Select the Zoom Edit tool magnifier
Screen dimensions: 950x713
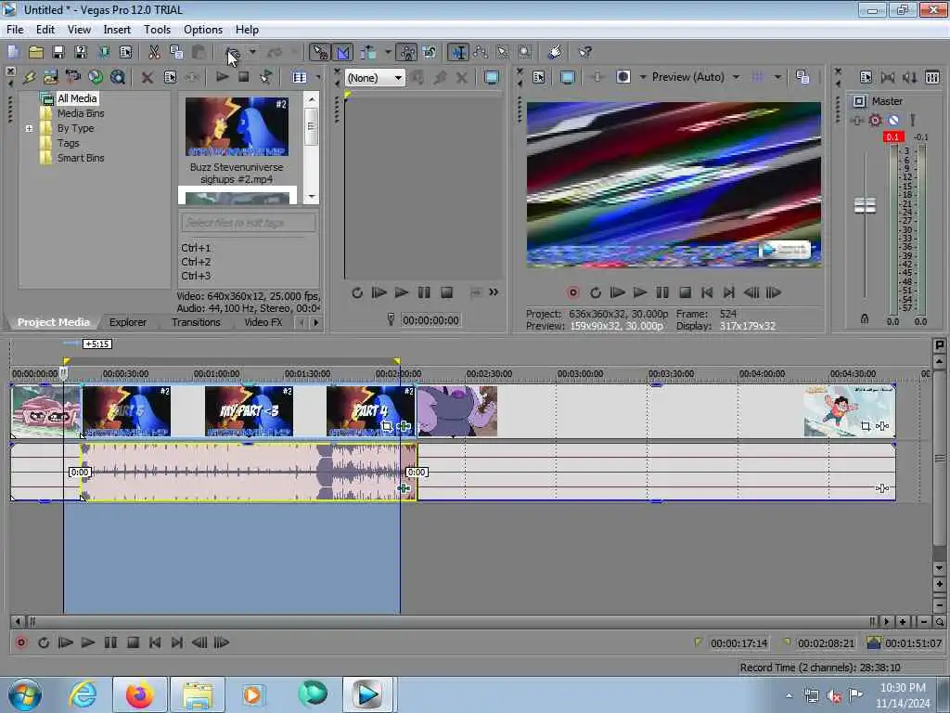pos(525,53)
